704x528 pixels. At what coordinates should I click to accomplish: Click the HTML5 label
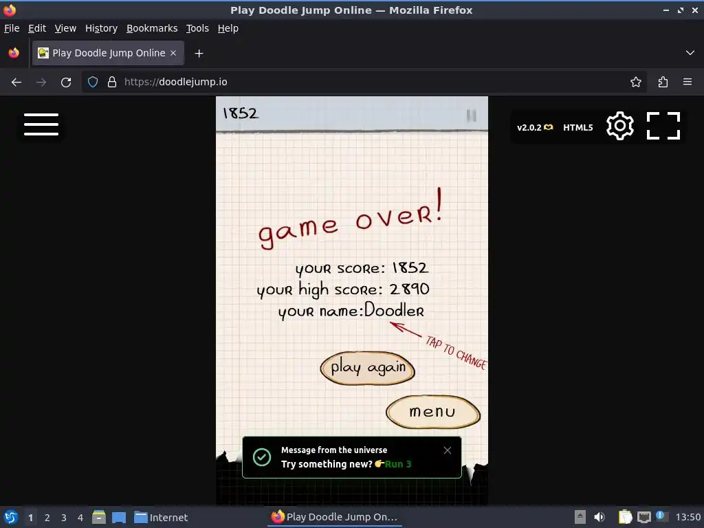click(x=577, y=127)
